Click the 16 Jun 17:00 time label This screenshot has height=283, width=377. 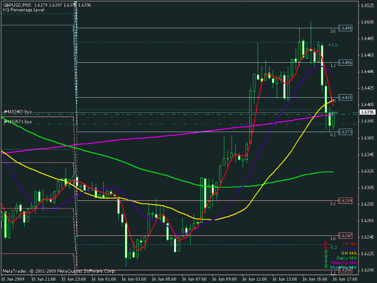pyautogui.click(x=345, y=279)
